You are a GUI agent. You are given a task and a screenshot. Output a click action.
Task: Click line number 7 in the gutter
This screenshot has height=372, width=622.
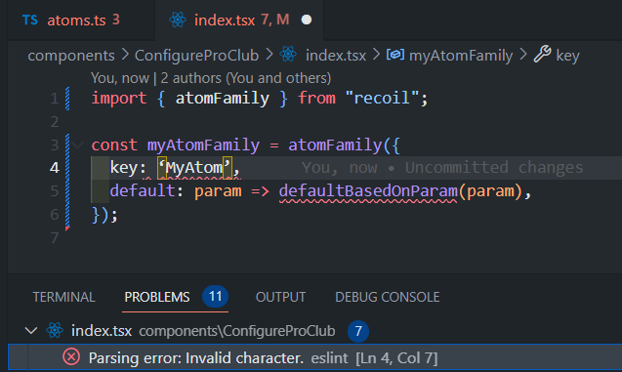pos(55,237)
